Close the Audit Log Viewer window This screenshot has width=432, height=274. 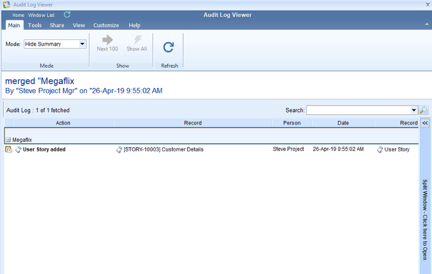coord(428,5)
